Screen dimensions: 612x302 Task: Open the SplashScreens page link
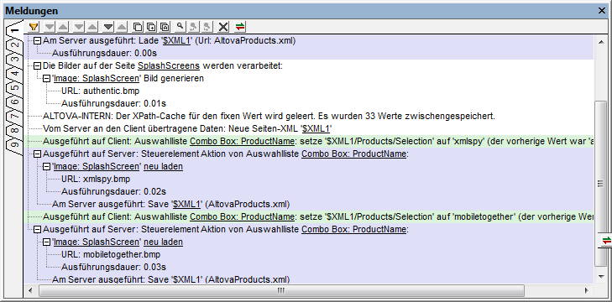[x=169, y=65]
